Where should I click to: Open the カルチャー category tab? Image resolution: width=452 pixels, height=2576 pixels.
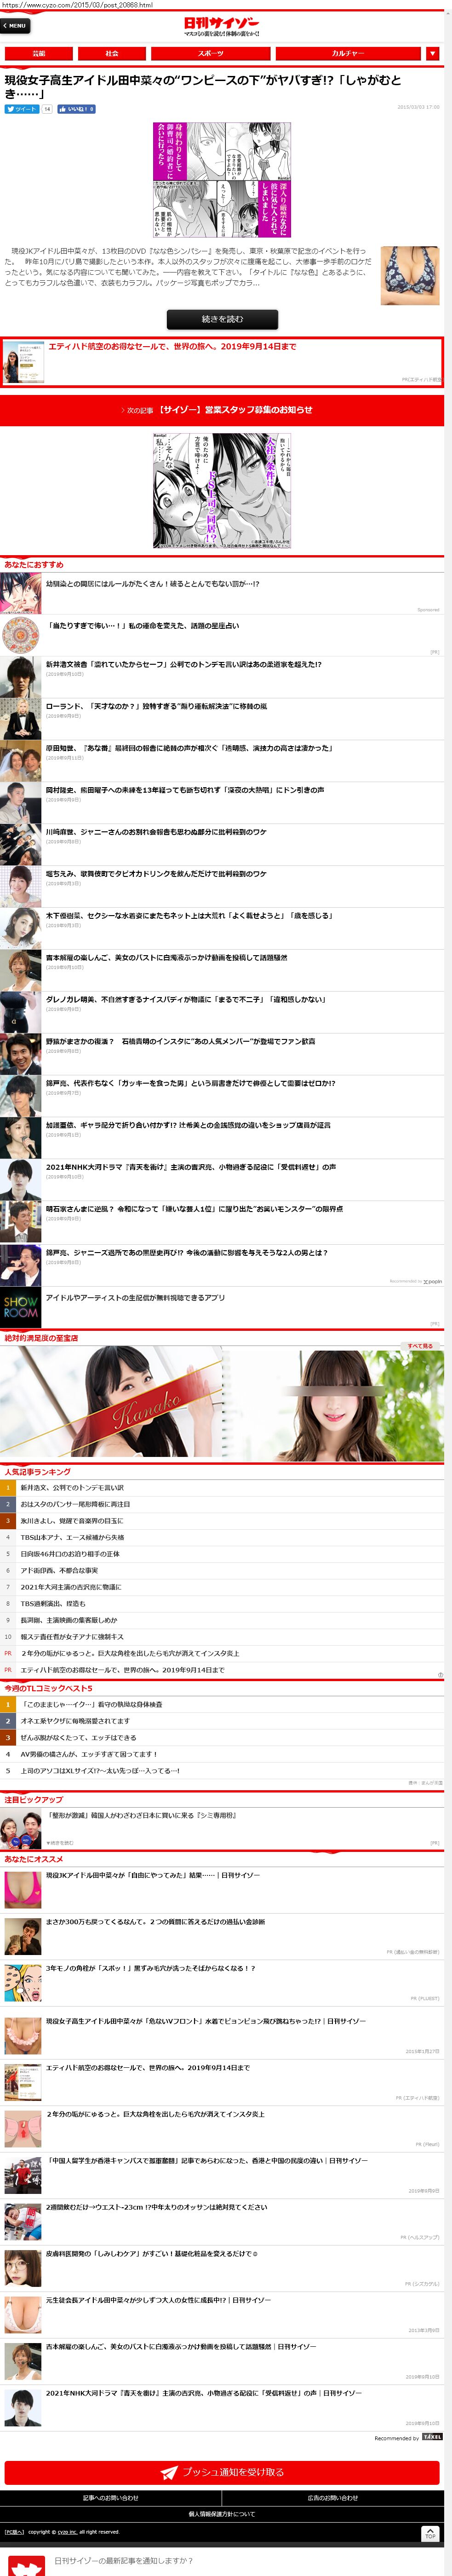(x=348, y=53)
